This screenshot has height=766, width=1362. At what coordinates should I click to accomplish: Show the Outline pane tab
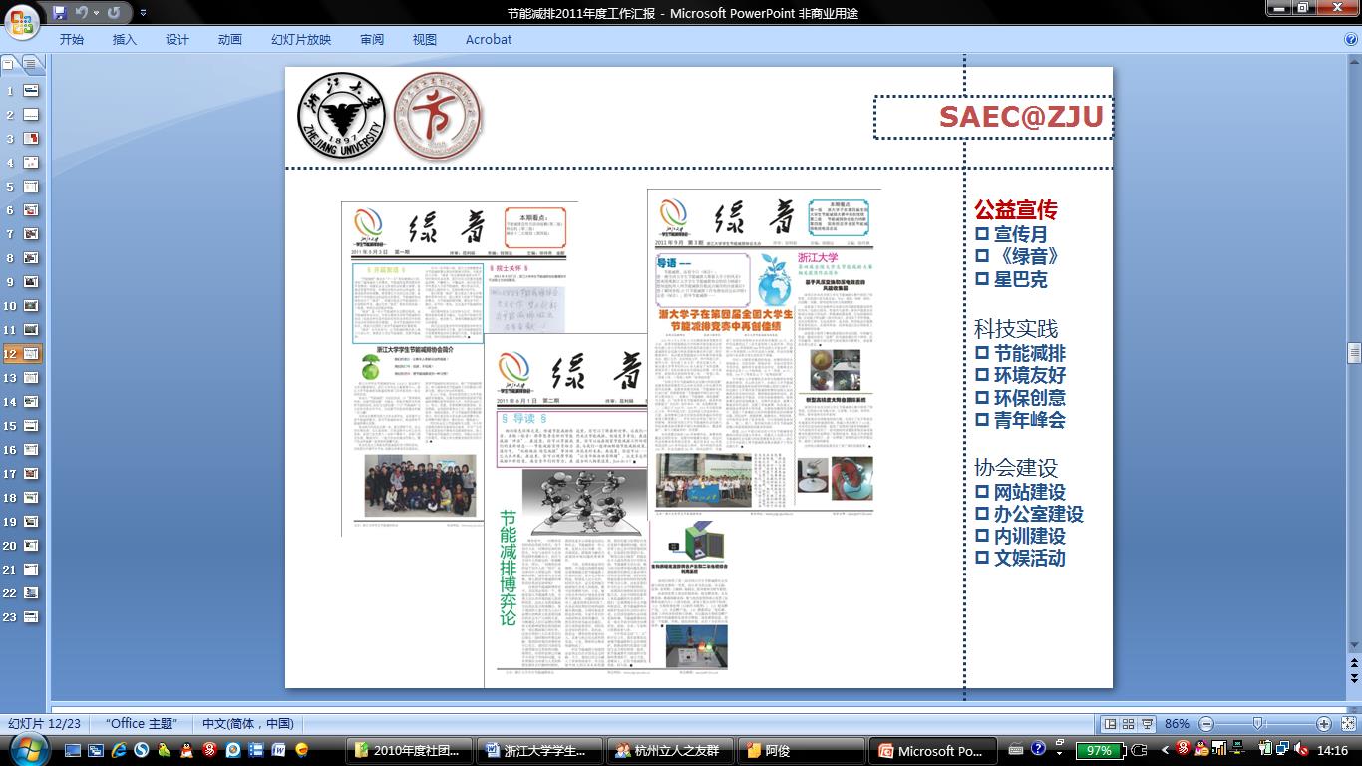pos(31,64)
